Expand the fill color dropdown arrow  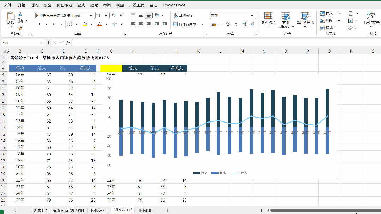pos(92,24)
